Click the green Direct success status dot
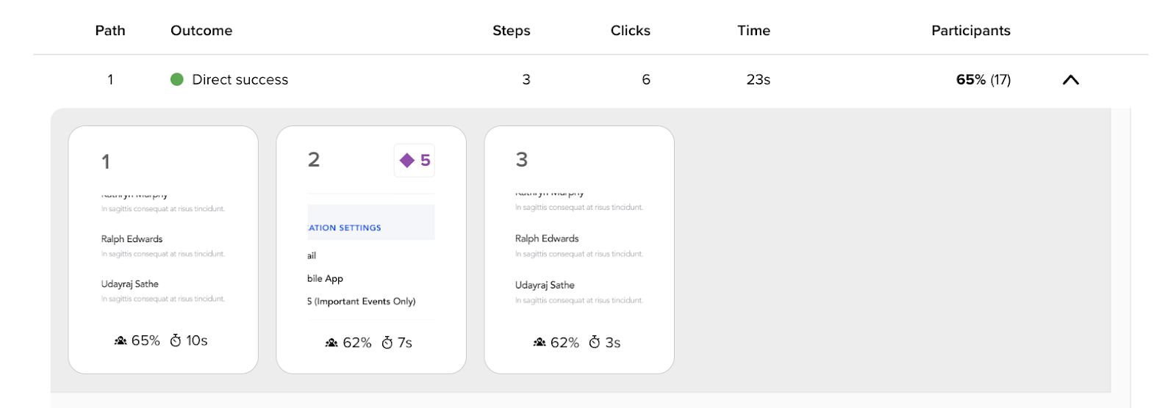The image size is (1176, 408). (176, 79)
